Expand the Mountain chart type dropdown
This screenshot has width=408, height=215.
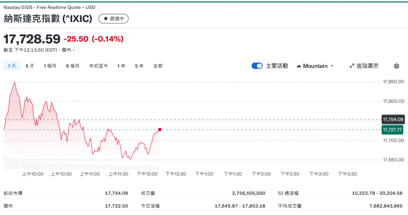point(315,66)
